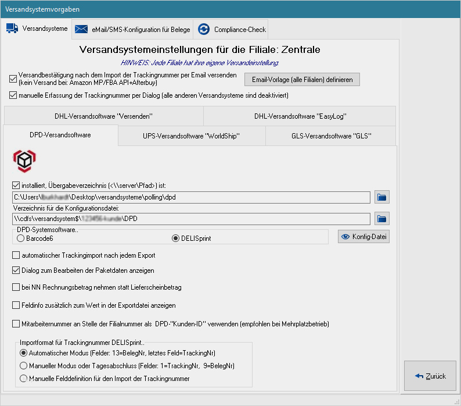This screenshot has height=406, width=461.
Task: Toggle installiert, Übergabeverzeichnis checkbox
Action: coord(16,186)
